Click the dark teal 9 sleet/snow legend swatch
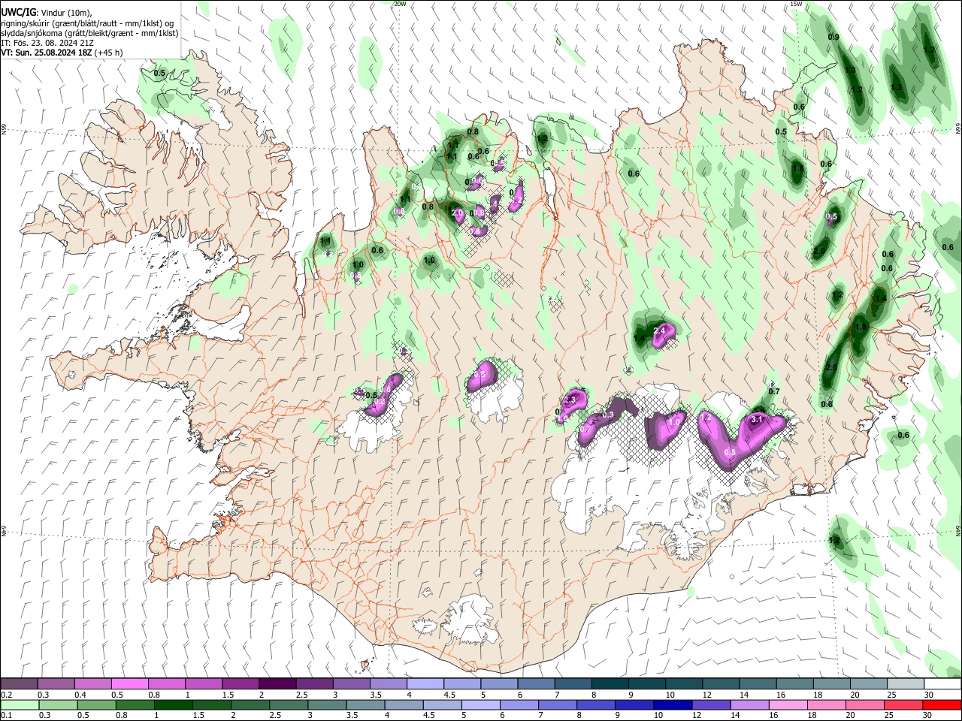Image resolution: width=962 pixels, height=721 pixels. pyautogui.click(x=646, y=684)
